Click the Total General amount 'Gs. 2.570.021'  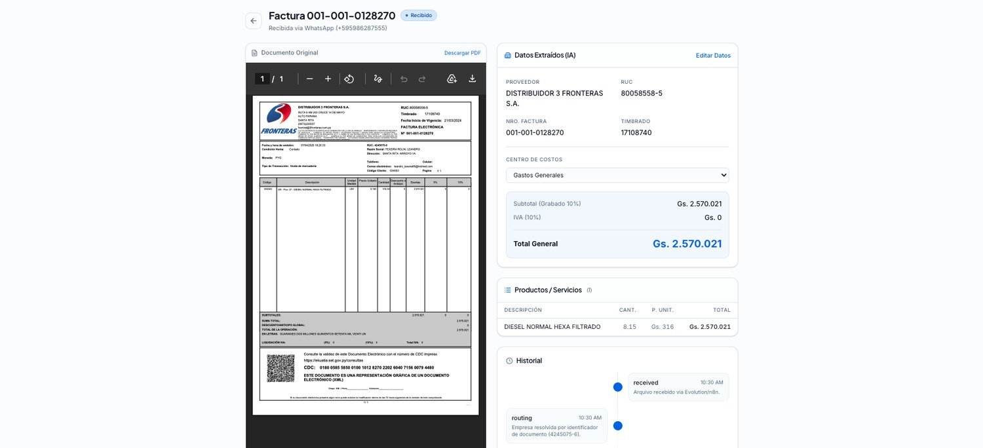pos(687,244)
